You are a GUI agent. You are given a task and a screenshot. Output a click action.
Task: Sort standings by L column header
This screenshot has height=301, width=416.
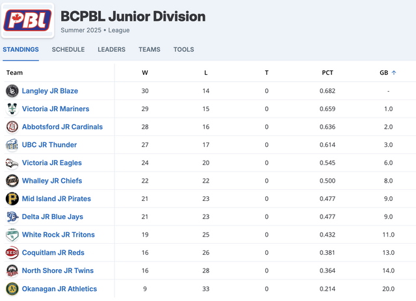point(206,73)
